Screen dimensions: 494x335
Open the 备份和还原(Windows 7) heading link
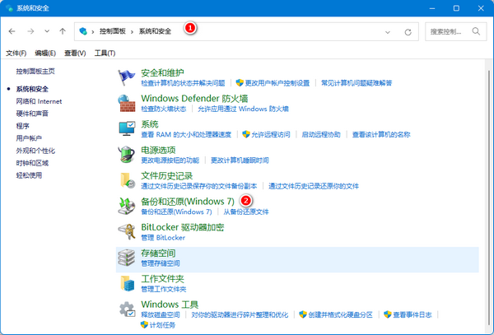(x=188, y=201)
